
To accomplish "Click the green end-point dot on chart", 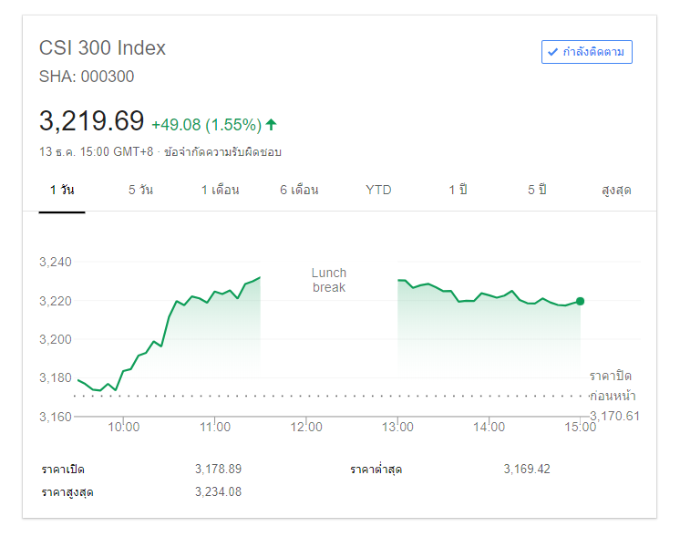I will [x=581, y=301].
